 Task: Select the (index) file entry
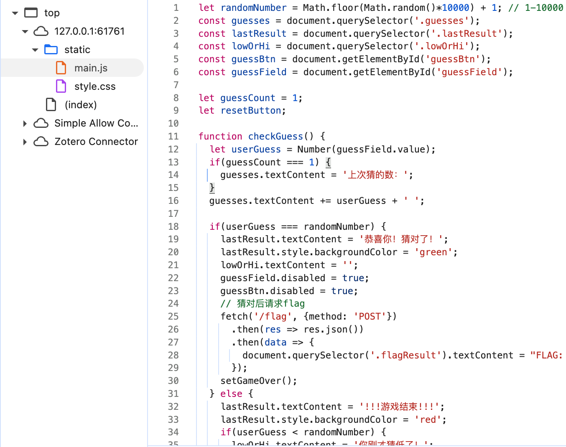[81, 105]
